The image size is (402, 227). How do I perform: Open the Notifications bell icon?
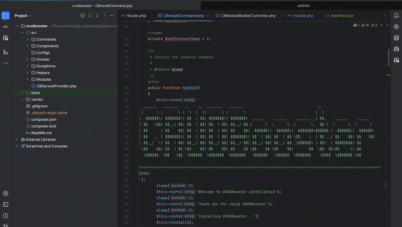coord(396,16)
